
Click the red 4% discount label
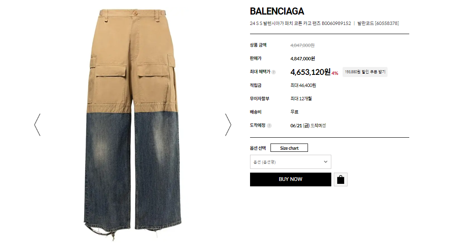tap(335, 73)
